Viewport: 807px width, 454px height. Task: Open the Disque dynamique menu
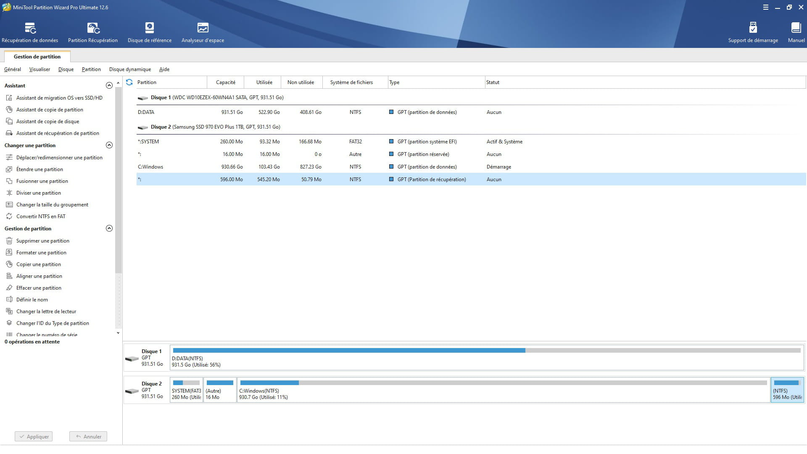[130, 69]
